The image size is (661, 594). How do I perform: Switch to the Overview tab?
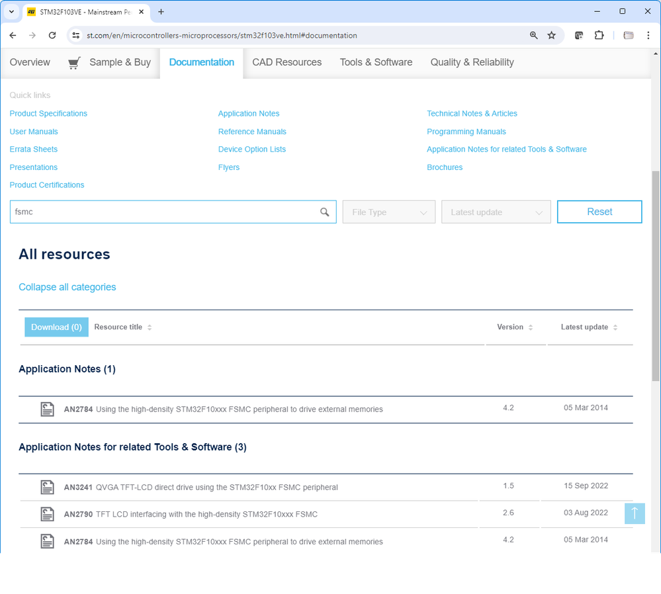[30, 62]
